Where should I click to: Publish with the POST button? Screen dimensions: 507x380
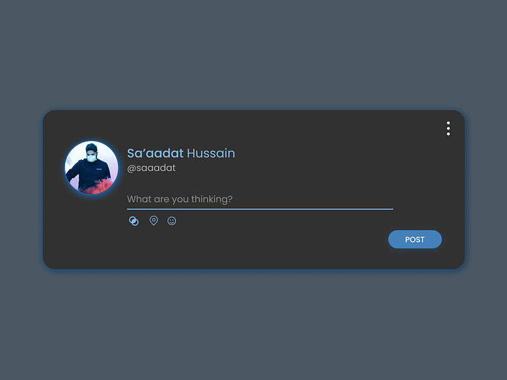415,240
